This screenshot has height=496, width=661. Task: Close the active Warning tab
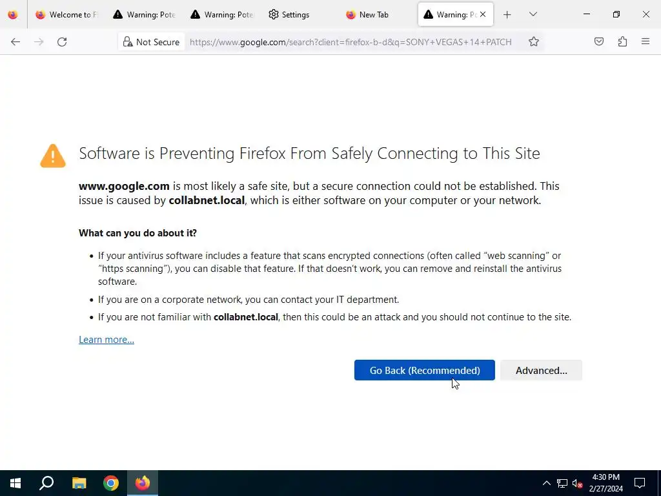[483, 14]
